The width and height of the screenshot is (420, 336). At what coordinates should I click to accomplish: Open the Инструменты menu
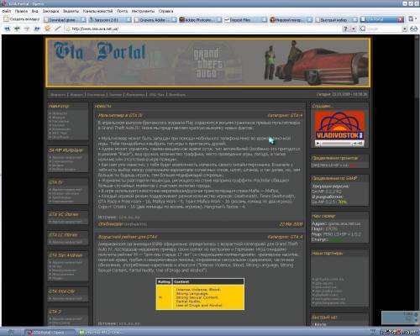(143, 11)
